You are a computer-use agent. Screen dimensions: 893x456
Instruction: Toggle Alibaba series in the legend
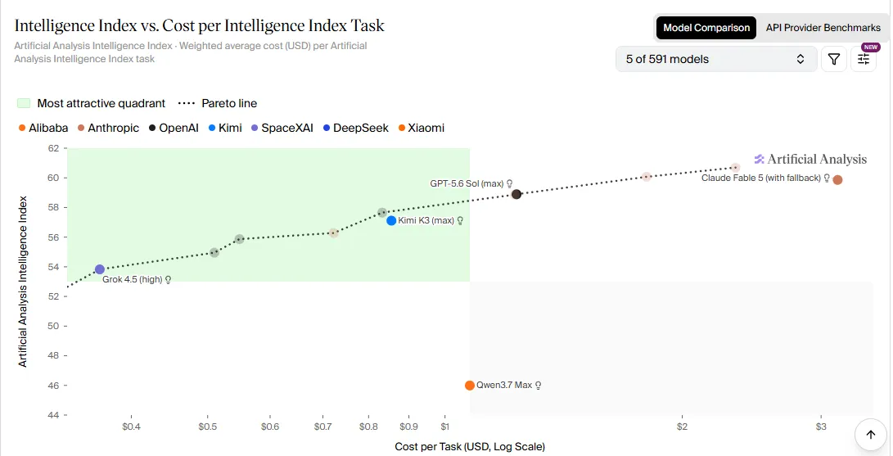(43, 128)
